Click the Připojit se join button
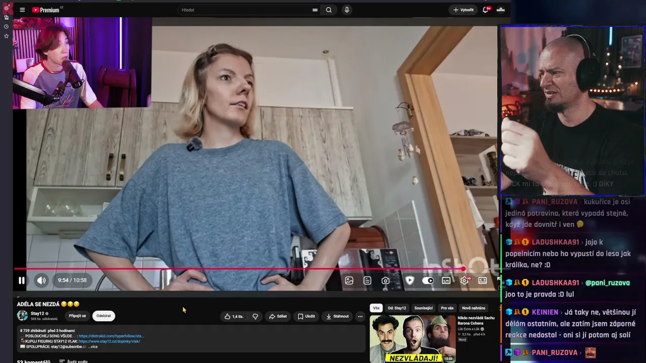This screenshot has width=646, height=363. tap(77, 316)
